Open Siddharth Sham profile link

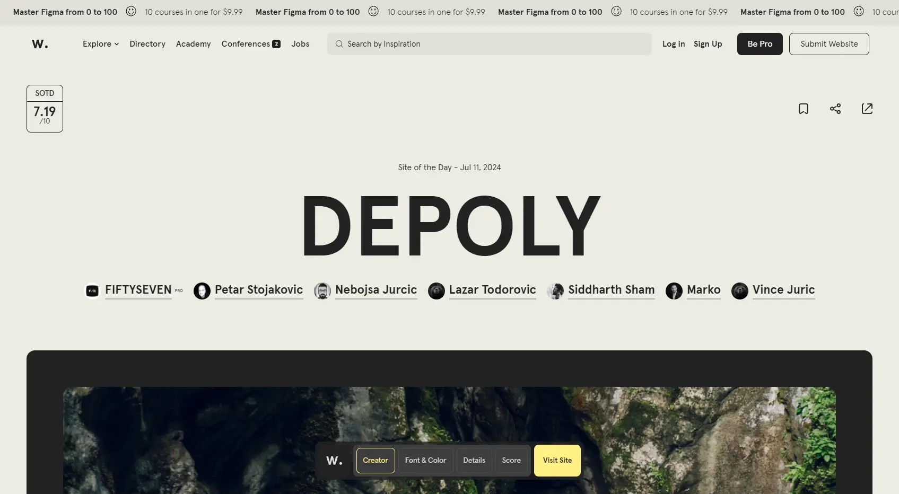pyautogui.click(x=612, y=290)
